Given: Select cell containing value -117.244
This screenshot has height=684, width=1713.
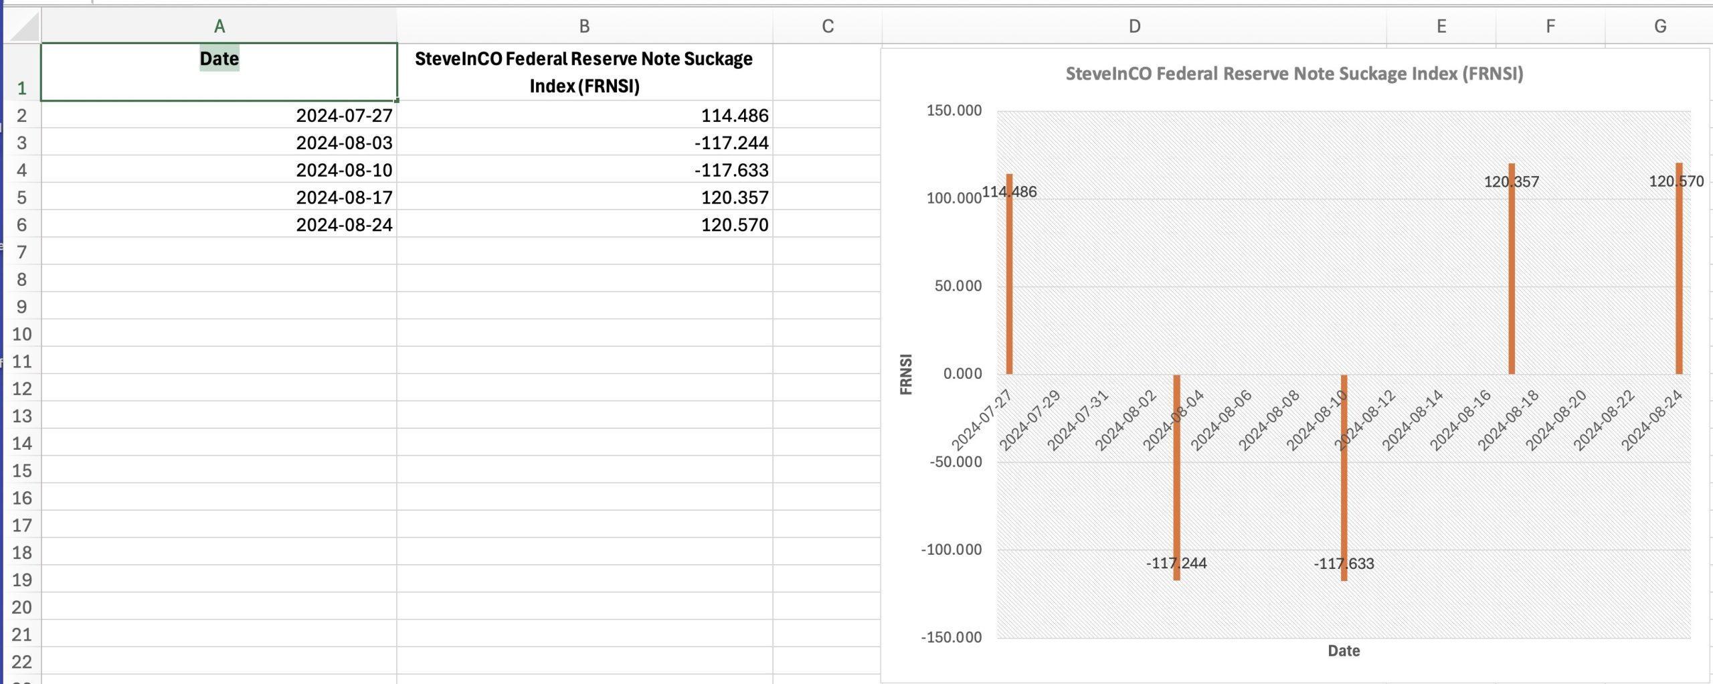Looking at the screenshot, I should pos(584,143).
